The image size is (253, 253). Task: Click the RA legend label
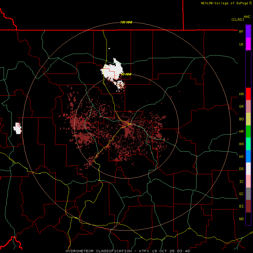[x=241, y=144]
